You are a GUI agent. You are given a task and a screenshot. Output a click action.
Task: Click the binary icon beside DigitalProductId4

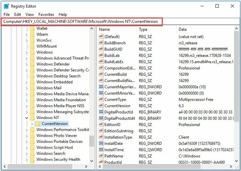click(x=101, y=118)
